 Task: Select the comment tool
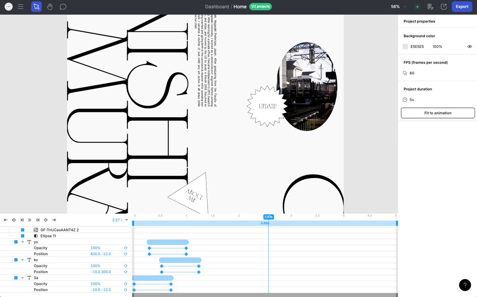pyautogui.click(x=63, y=7)
